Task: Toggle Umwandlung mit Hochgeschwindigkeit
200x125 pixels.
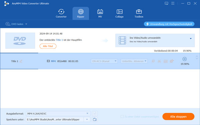Action: pos(169,24)
